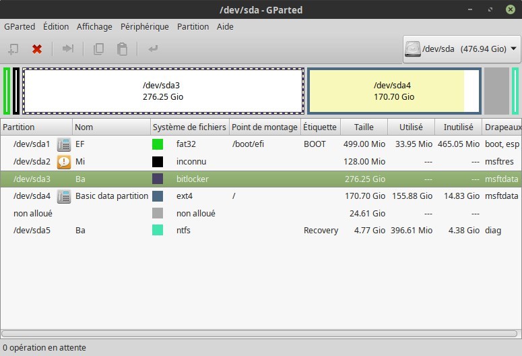Click the 499.00 Mio size cell
The width and height of the screenshot is (522, 356).
click(x=364, y=144)
